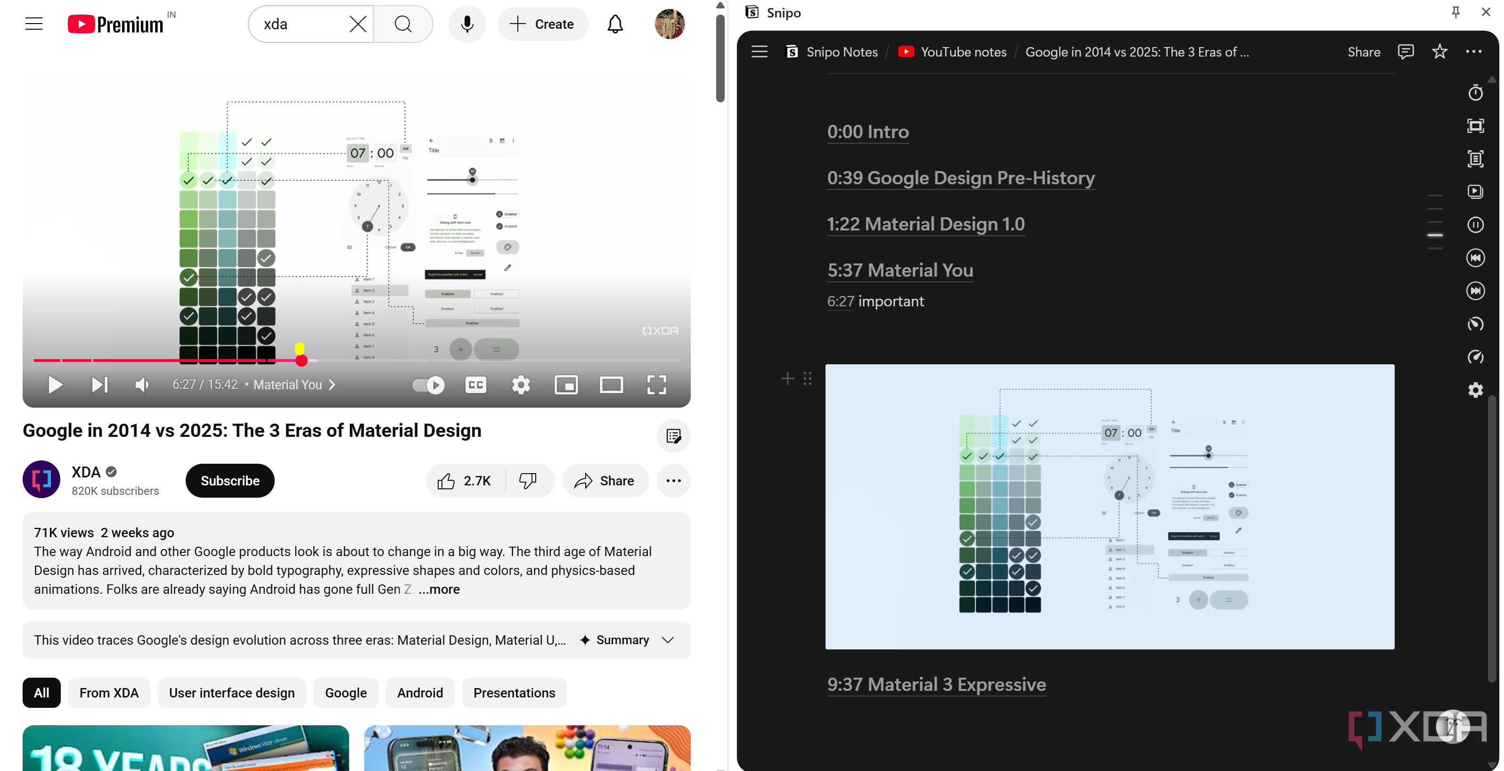Click the red video progress scrubber
1504x771 pixels.
pyautogui.click(x=301, y=361)
